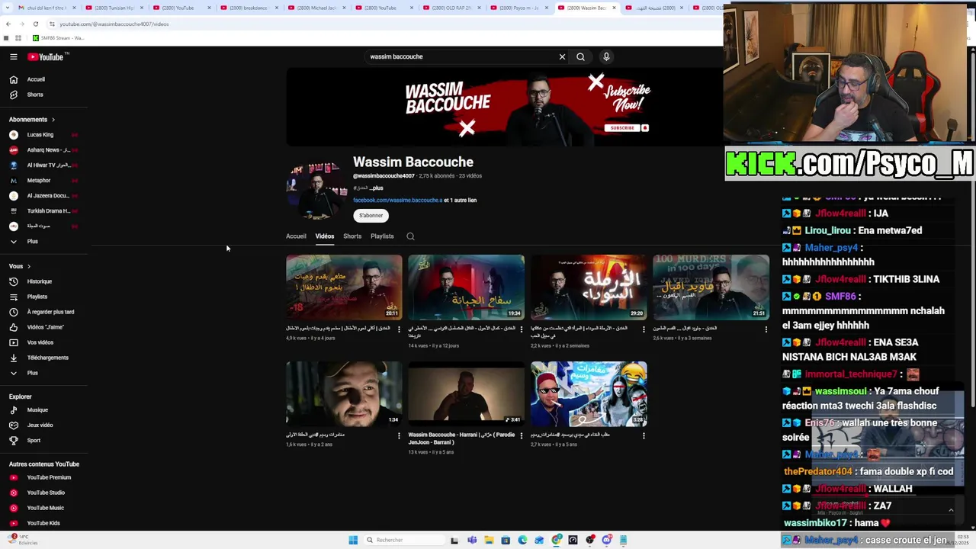The height and width of the screenshot is (549, 976).
Task: Clear the search box with the X icon
Action: [x=562, y=56]
